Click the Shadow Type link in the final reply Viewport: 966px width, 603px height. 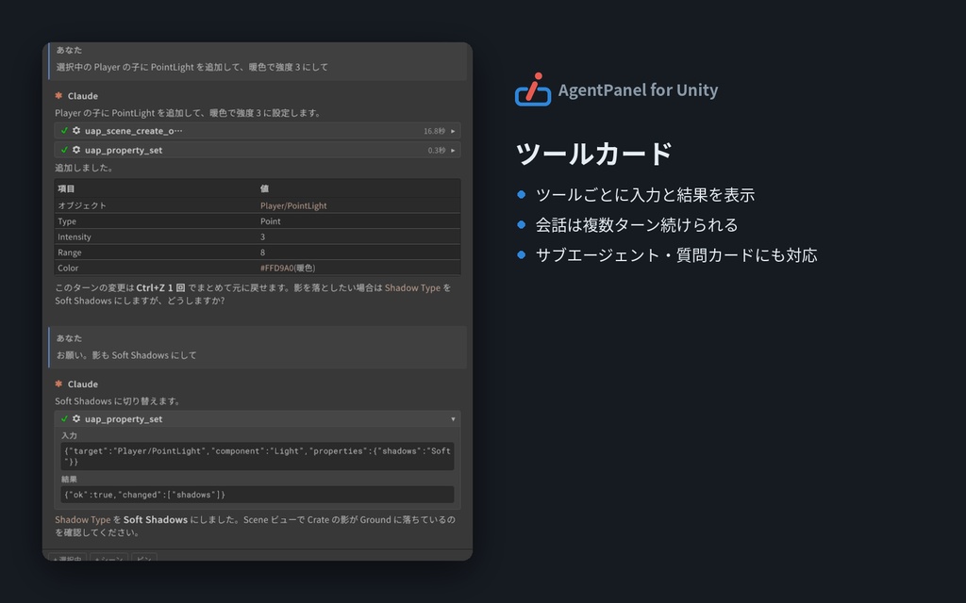point(83,519)
